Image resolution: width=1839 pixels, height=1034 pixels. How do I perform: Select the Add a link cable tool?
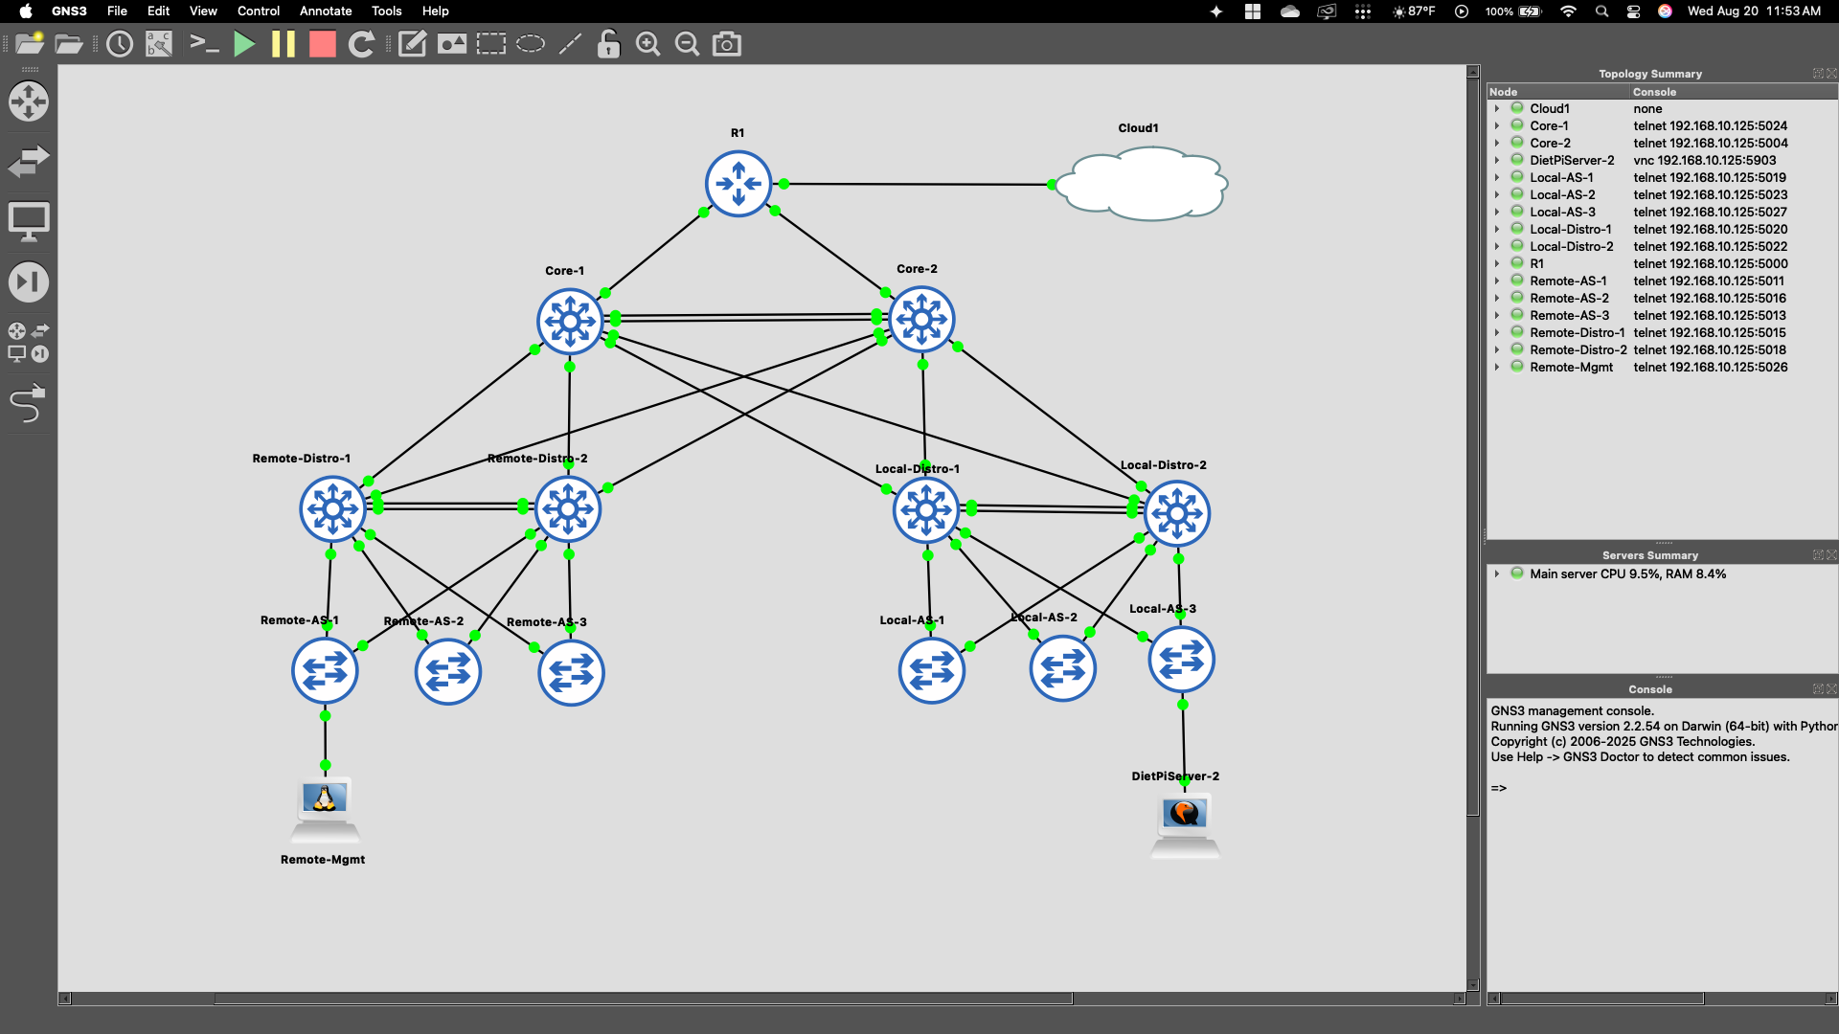click(x=28, y=403)
